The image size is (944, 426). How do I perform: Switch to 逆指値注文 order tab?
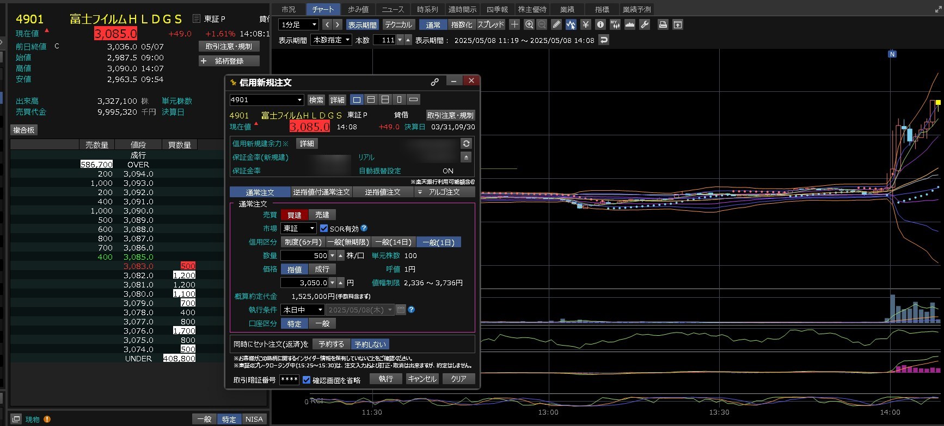click(x=383, y=192)
